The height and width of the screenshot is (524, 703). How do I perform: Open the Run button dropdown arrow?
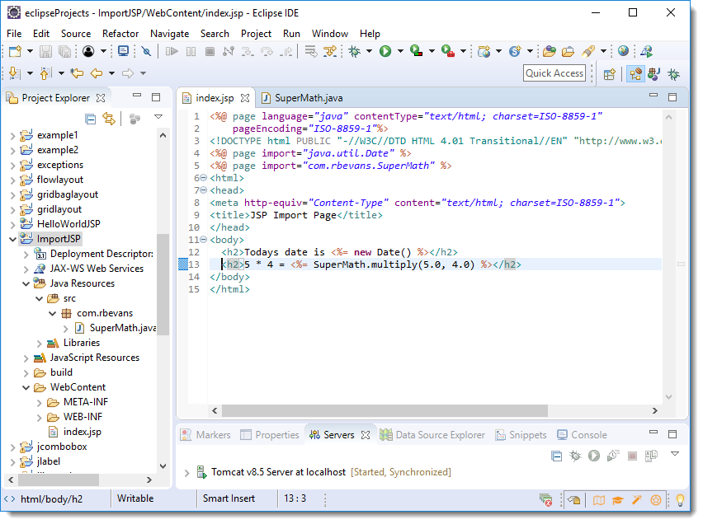(x=400, y=52)
